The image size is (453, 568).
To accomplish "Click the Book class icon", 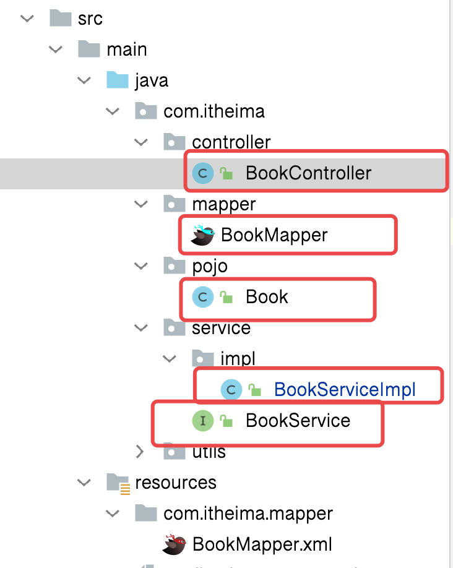I will click(x=203, y=297).
